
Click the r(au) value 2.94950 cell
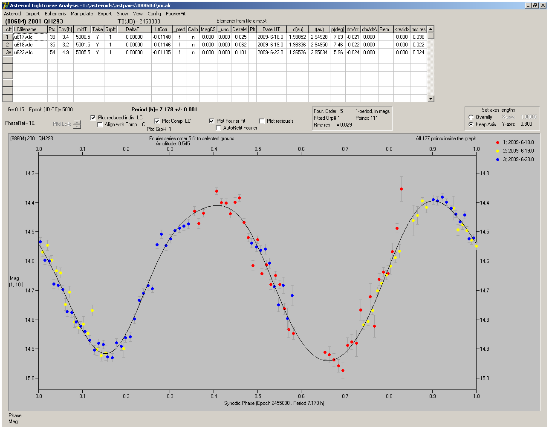click(x=319, y=44)
